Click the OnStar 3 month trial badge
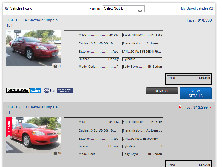The image size is (222, 167). [x=58, y=90]
